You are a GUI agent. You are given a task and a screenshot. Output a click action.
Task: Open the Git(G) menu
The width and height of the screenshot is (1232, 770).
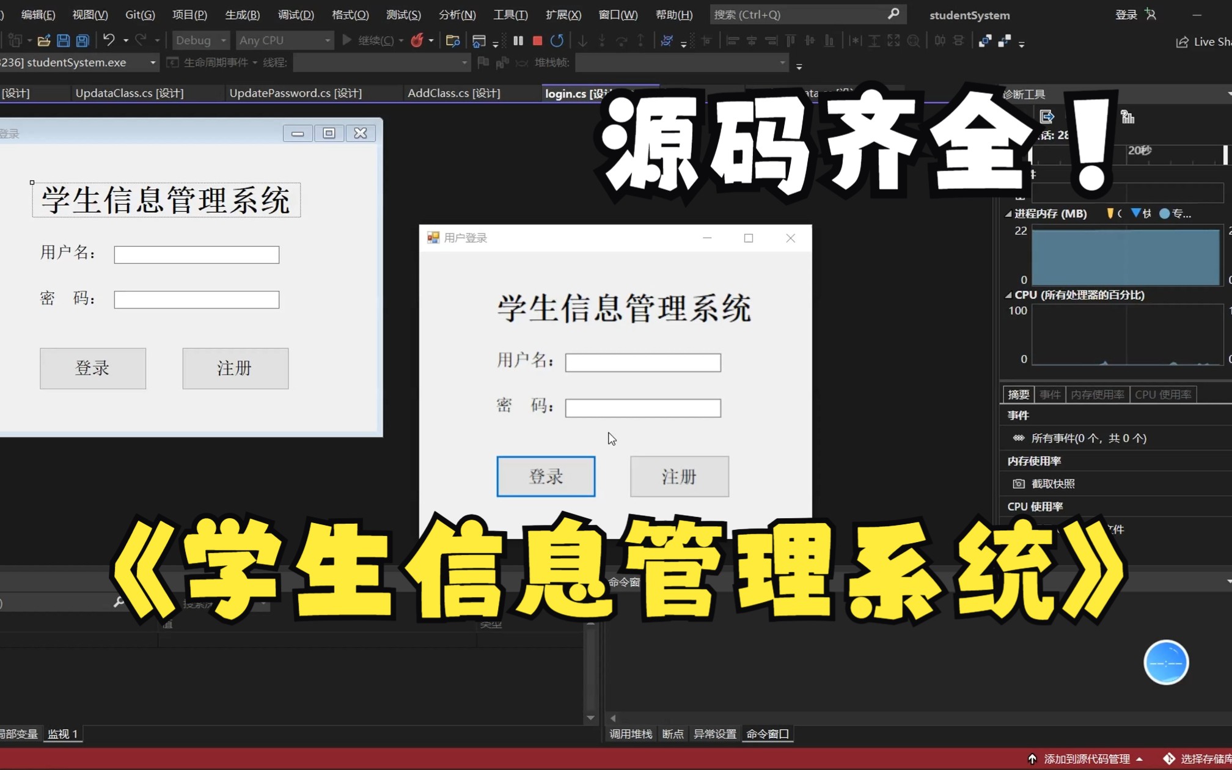pyautogui.click(x=140, y=15)
